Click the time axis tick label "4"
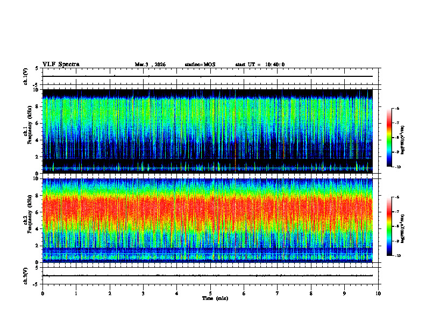This screenshot has width=426, height=329. 177,294
